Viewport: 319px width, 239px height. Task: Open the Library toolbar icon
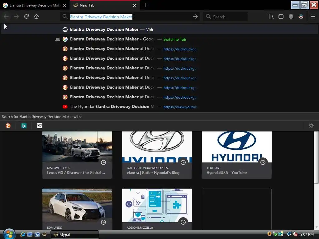271,17
